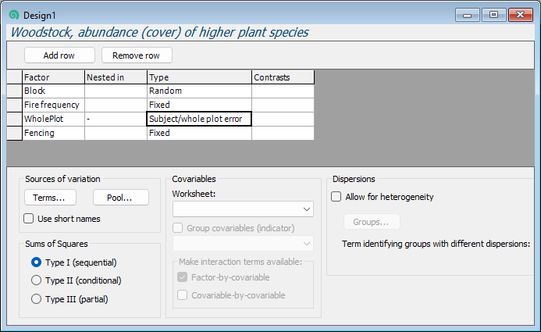Image resolution: width=541 pixels, height=332 pixels.
Task: Click the Design1 app icon in title bar
Action: click(13, 15)
